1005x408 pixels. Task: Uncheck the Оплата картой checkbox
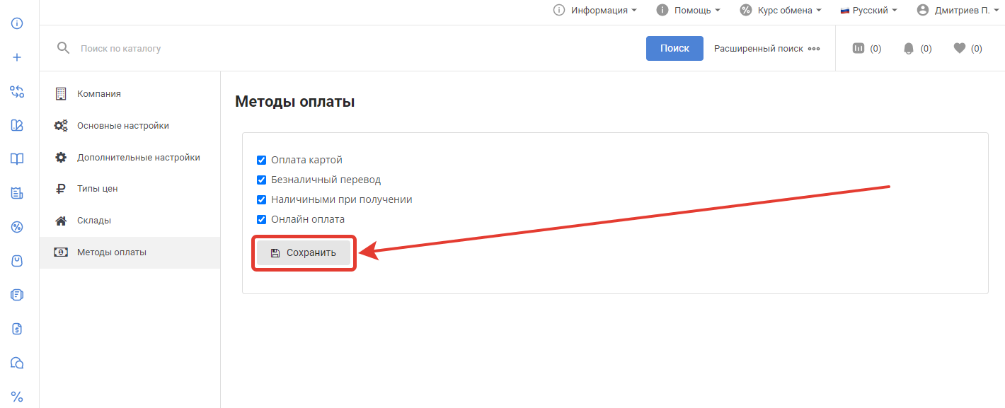tap(261, 161)
